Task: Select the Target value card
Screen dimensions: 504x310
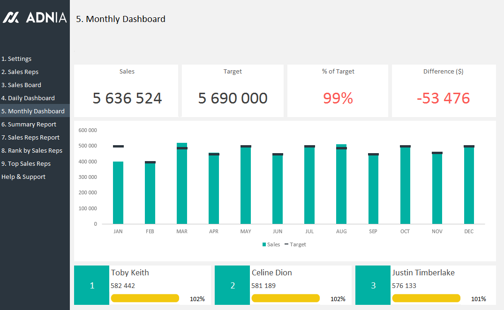Action: [x=233, y=98]
